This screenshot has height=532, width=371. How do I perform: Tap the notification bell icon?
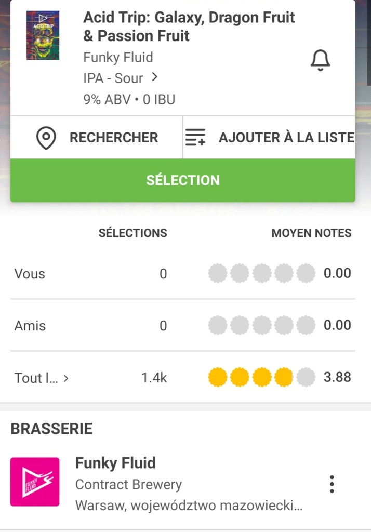click(320, 61)
